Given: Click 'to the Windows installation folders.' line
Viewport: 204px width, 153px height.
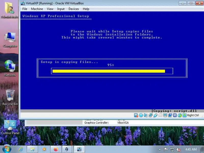Looking at the screenshot, I should pyautogui.click(x=112, y=34).
